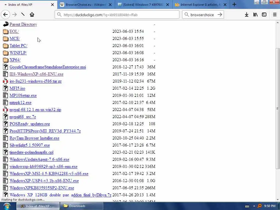Click the EOL folder icon
The height and width of the screenshot is (210, 280).
(x=5, y=31)
